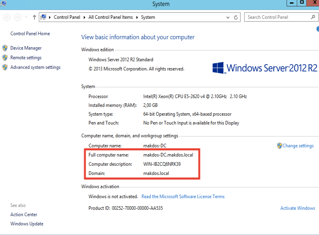
Task: Open Device Manager link
Action: coord(26,48)
